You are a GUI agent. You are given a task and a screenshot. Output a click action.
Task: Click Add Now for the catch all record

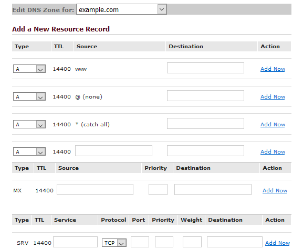273,124
